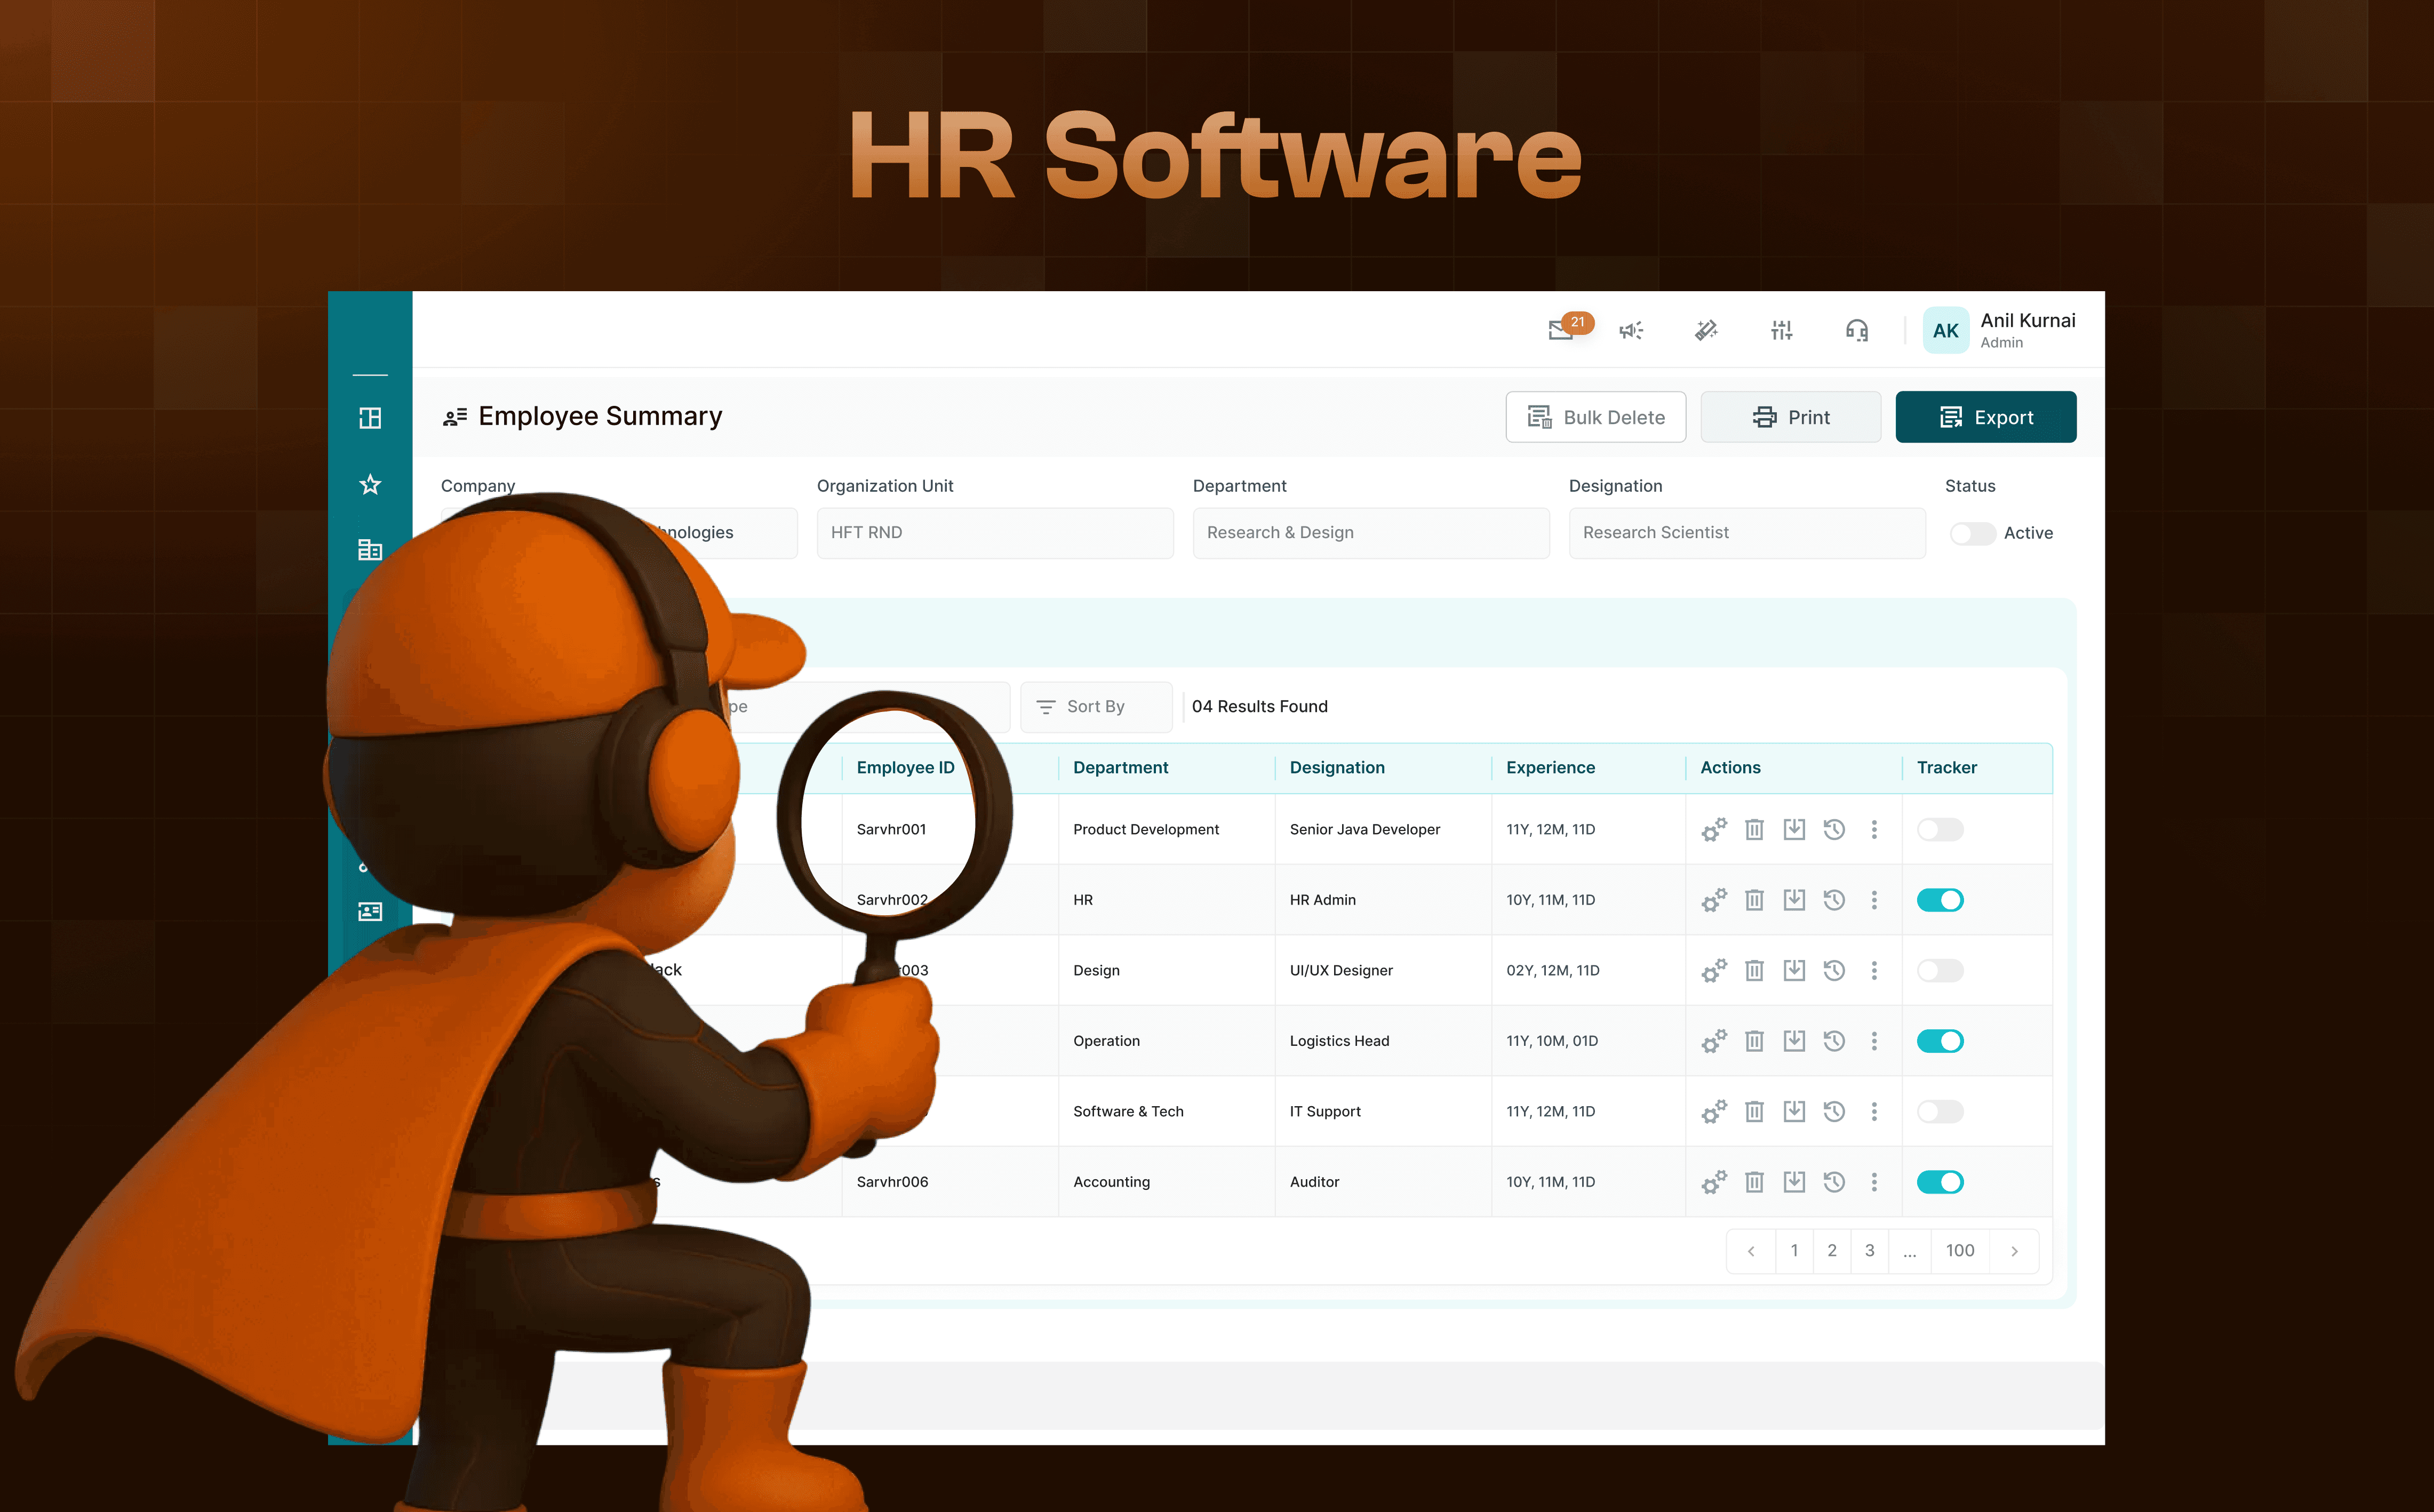The height and width of the screenshot is (1512, 2434).
Task: Turn off tracker for HR Admin row
Action: pos(1940,900)
